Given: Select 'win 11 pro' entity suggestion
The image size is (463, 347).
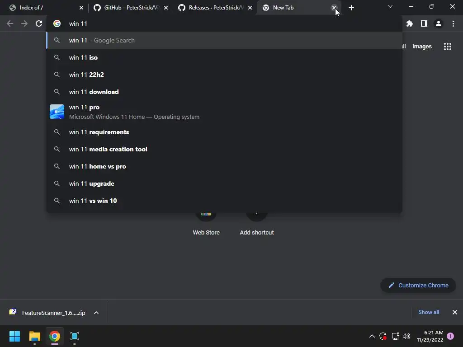Looking at the screenshot, I should (224, 112).
